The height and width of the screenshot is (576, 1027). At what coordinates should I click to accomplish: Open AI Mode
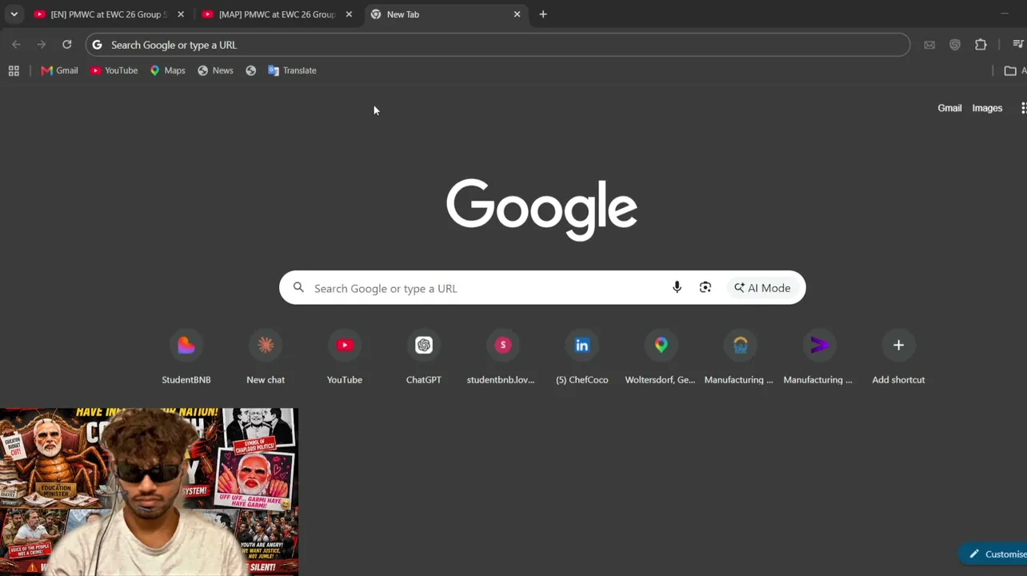coord(762,288)
